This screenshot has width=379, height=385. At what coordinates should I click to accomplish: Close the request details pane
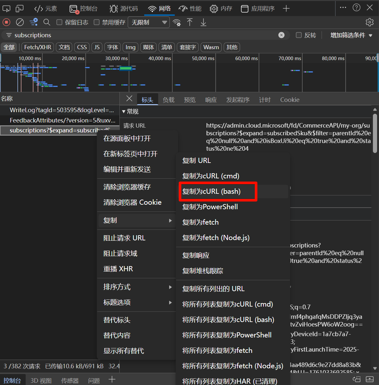[129, 99]
